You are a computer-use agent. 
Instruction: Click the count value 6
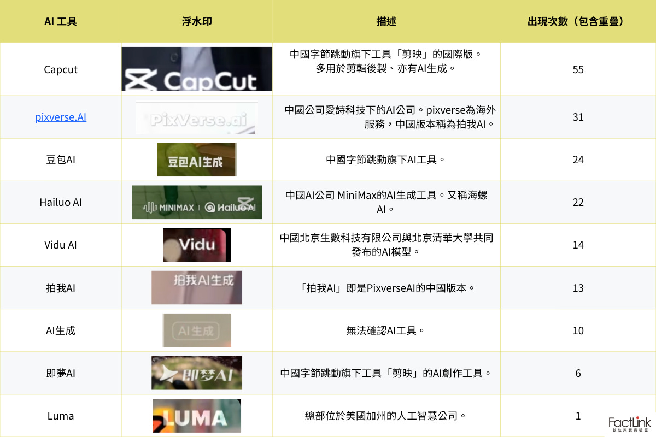coord(578,373)
